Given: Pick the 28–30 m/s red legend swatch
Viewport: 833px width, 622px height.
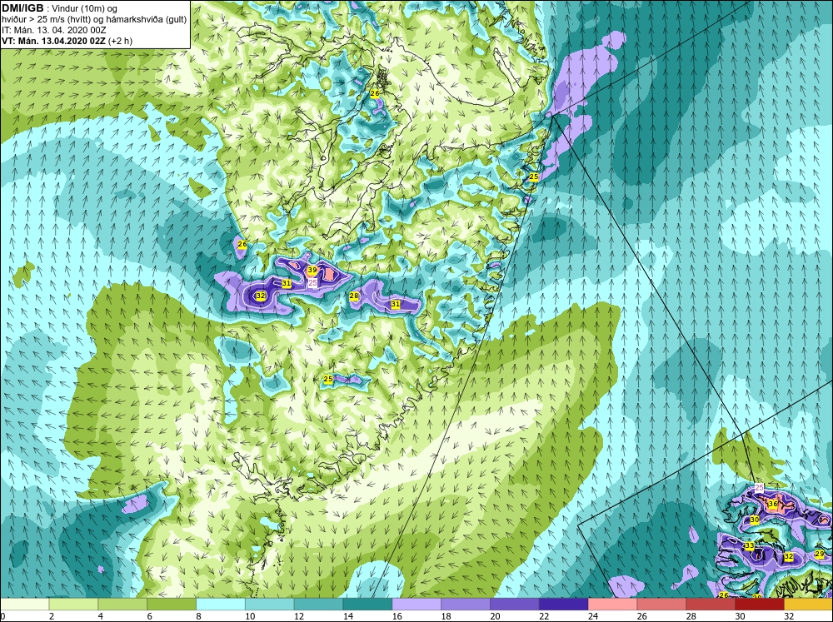Looking at the screenshot, I should 711,604.
